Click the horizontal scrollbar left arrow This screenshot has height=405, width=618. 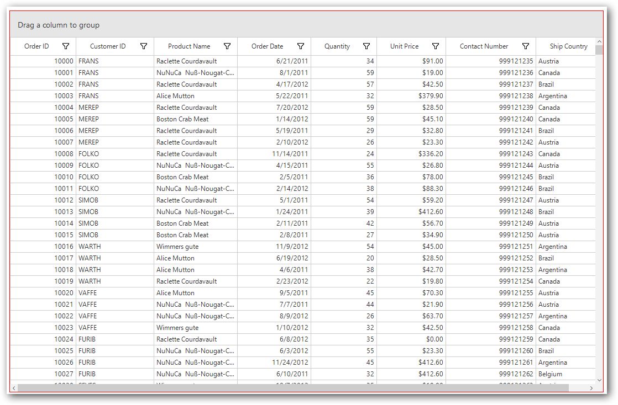pos(14,388)
